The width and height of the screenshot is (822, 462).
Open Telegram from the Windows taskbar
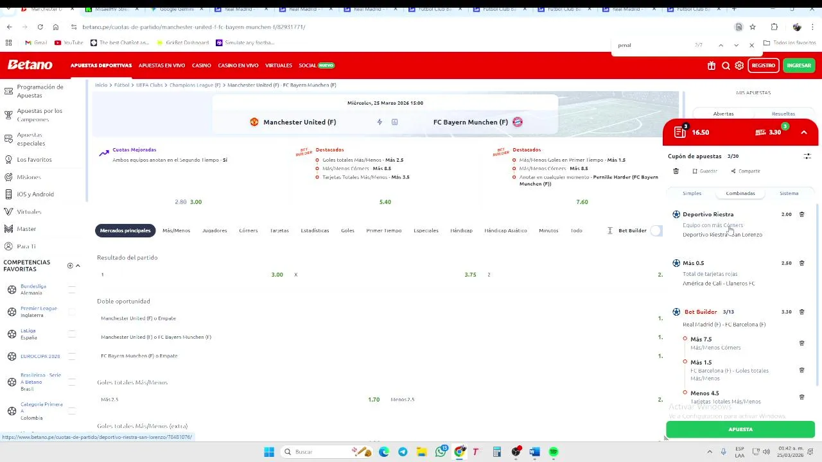point(403,452)
